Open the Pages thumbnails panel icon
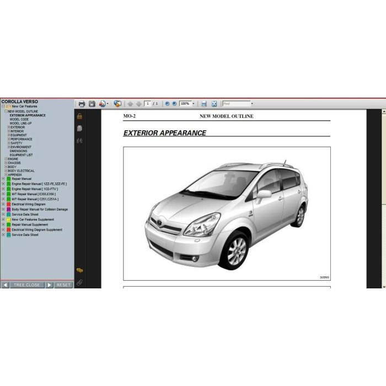Image resolution: width=386 pixels, height=386 pixels. [79, 128]
